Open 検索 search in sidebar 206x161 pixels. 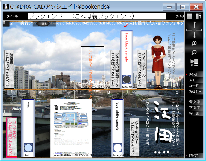pyautogui.click(x=194, y=113)
